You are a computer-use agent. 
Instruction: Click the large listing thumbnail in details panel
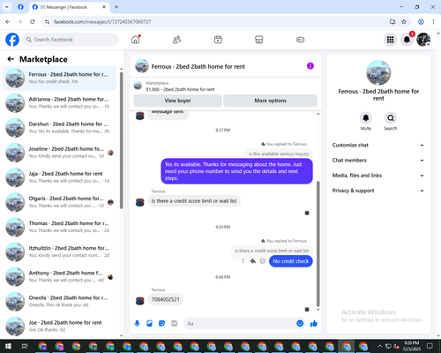click(x=378, y=73)
